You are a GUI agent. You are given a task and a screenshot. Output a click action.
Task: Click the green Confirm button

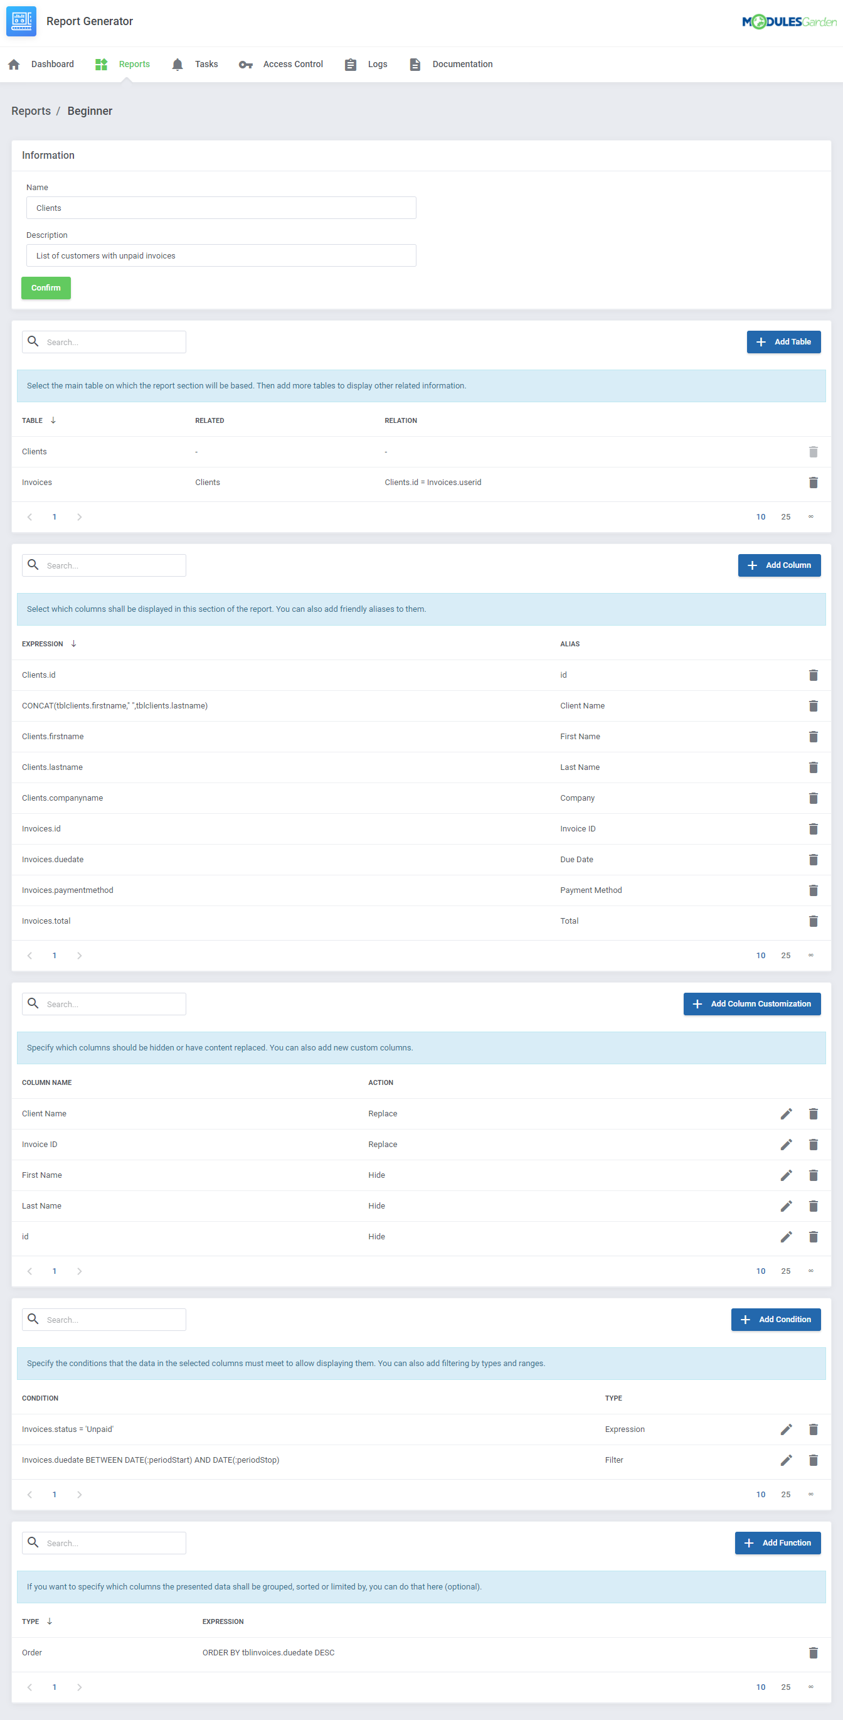coord(46,288)
